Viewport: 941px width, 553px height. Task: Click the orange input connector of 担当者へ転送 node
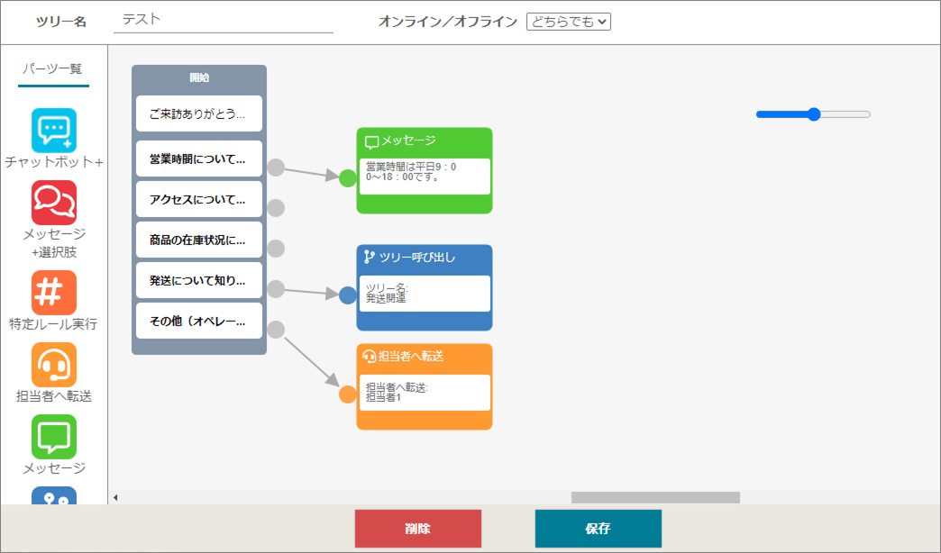coord(348,394)
